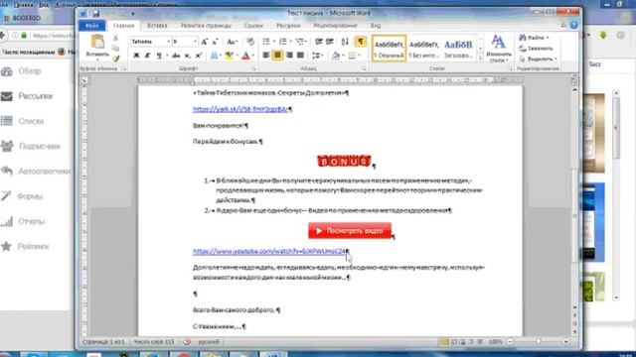Switch to the Разметка страницы tab
636x357 pixels.
(206, 26)
